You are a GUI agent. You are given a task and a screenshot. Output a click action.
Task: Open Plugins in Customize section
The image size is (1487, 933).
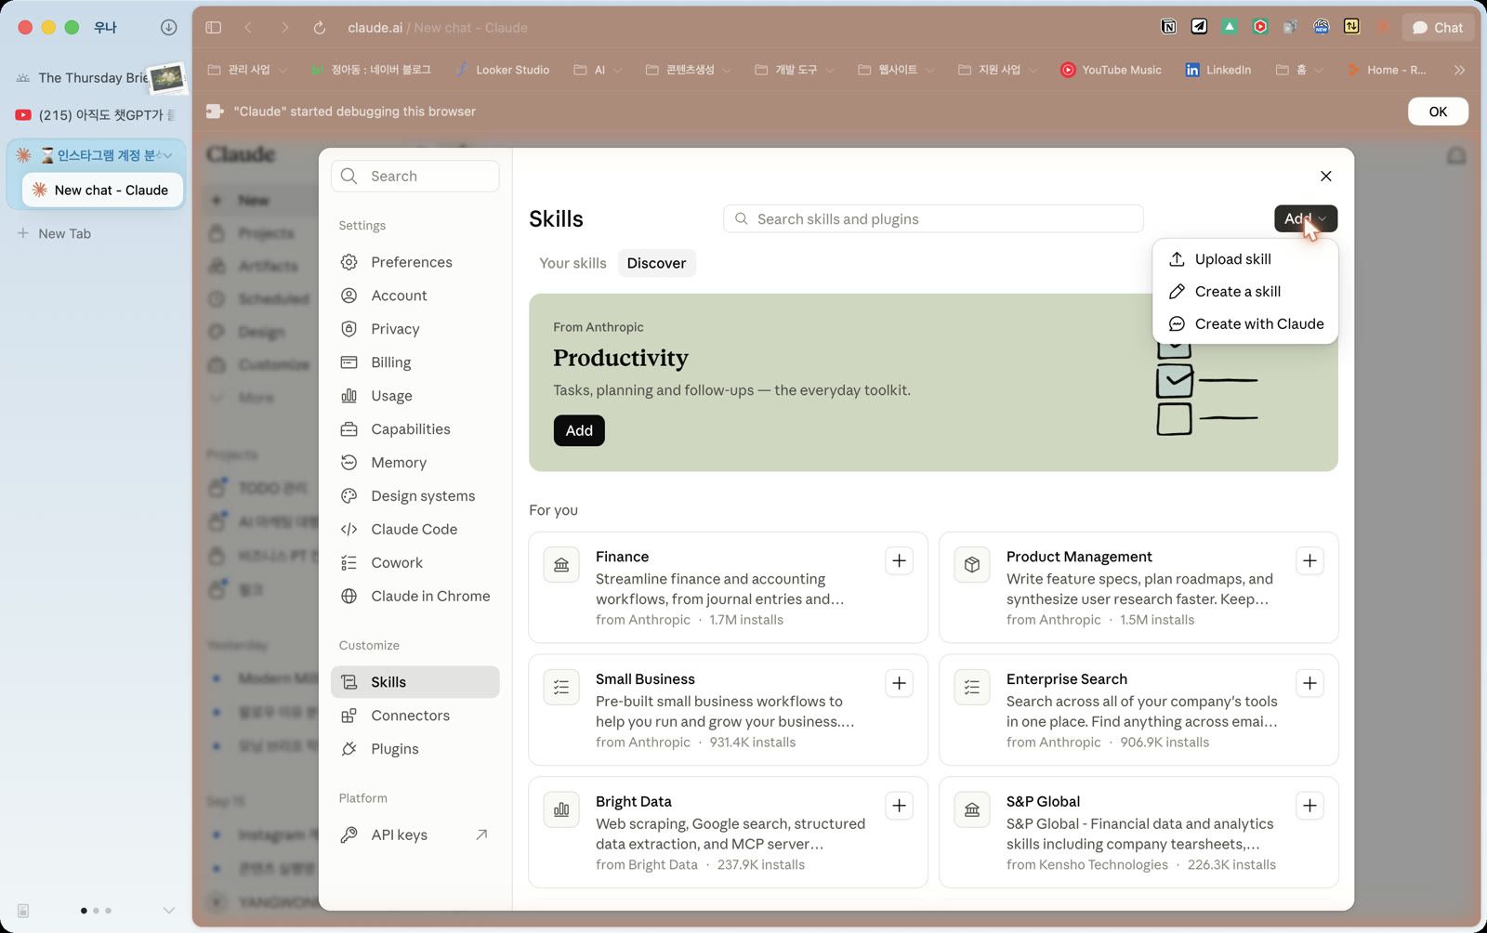415,749
